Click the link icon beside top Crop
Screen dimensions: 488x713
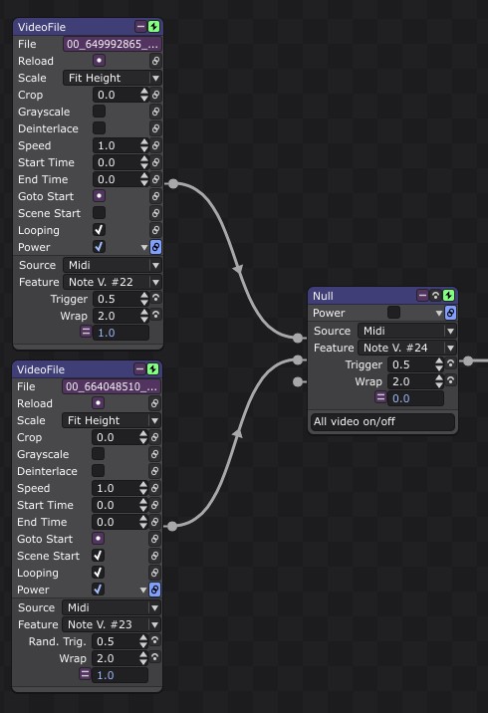155,95
